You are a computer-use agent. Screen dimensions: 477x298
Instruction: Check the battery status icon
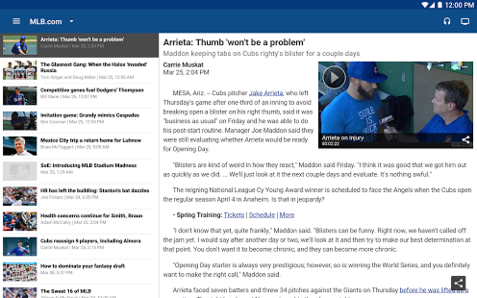pyautogui.click(x=440, y=5)
